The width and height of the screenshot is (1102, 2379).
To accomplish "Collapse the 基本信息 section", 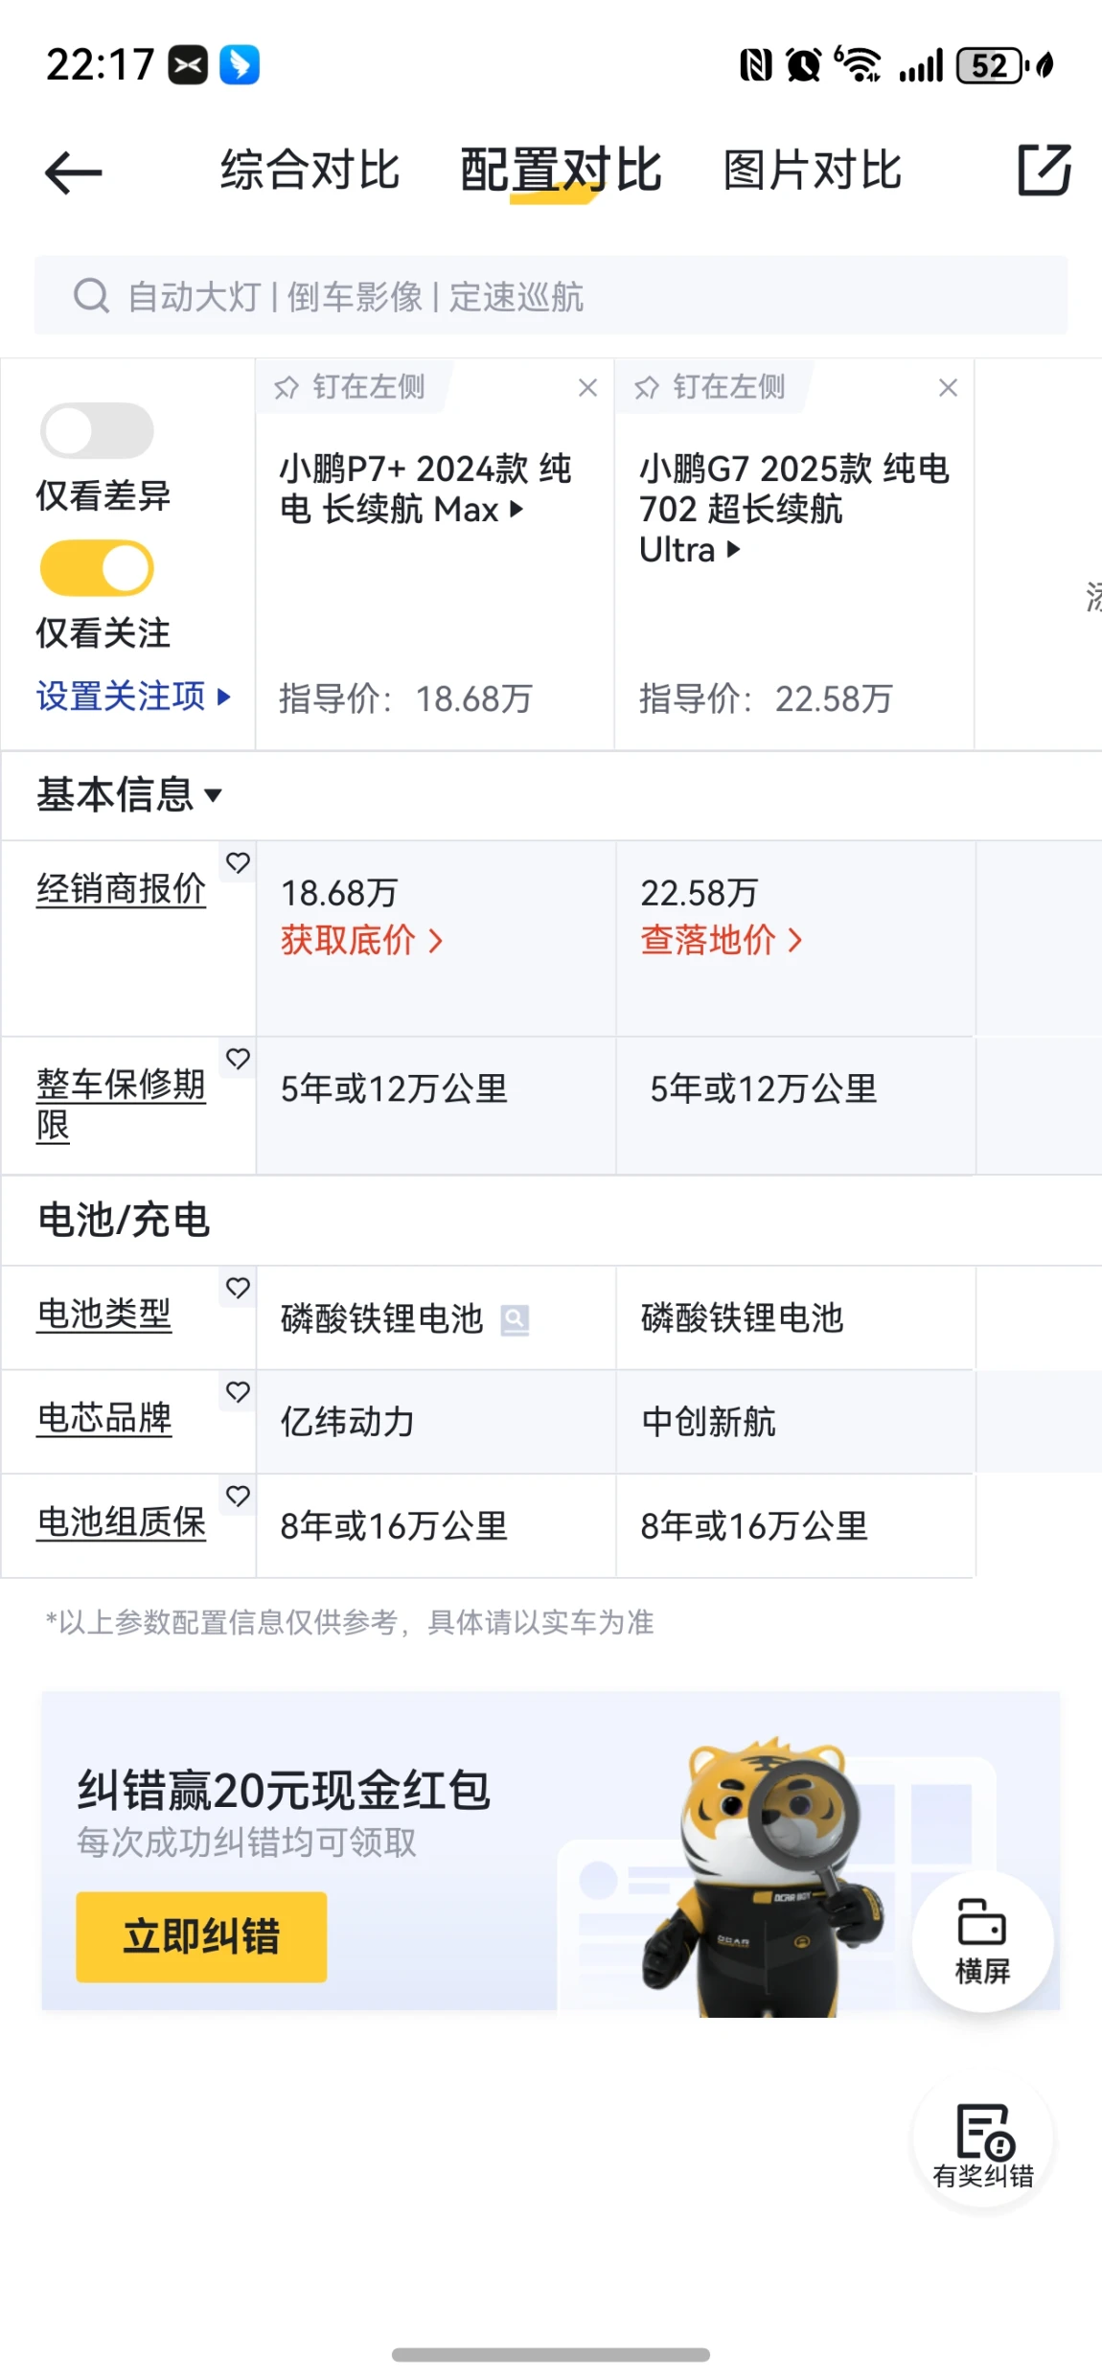I will [x=129, y=795].
